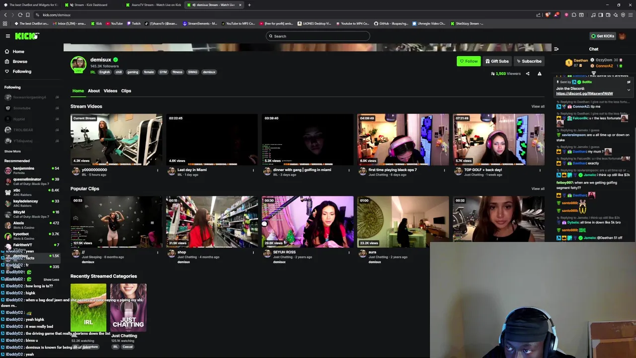Open options menu for 'y0000000000' video
636x358 pixels.
(158, 171)
